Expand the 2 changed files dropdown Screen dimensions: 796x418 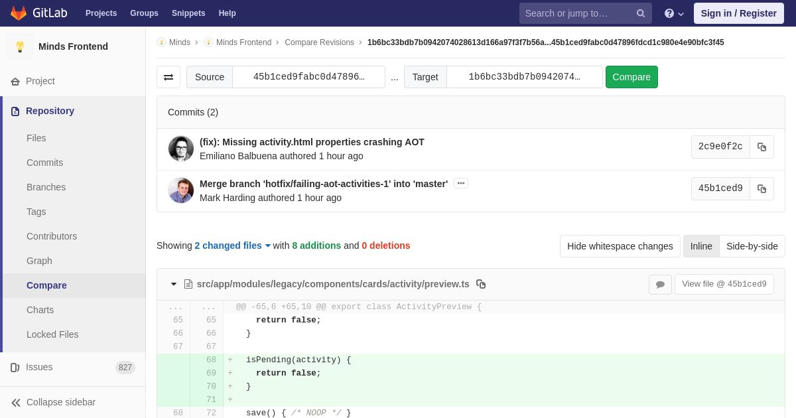pos(232,245)
